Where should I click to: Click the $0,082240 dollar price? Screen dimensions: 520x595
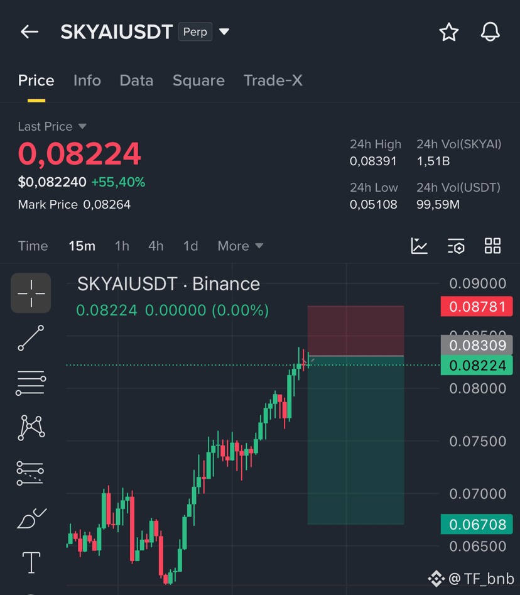(52, 182)
